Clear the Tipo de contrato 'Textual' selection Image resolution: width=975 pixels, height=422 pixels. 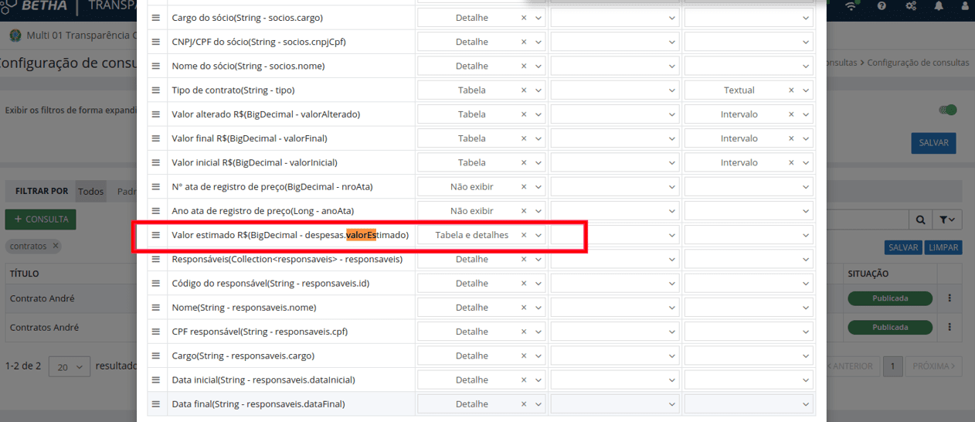point(791,90)
